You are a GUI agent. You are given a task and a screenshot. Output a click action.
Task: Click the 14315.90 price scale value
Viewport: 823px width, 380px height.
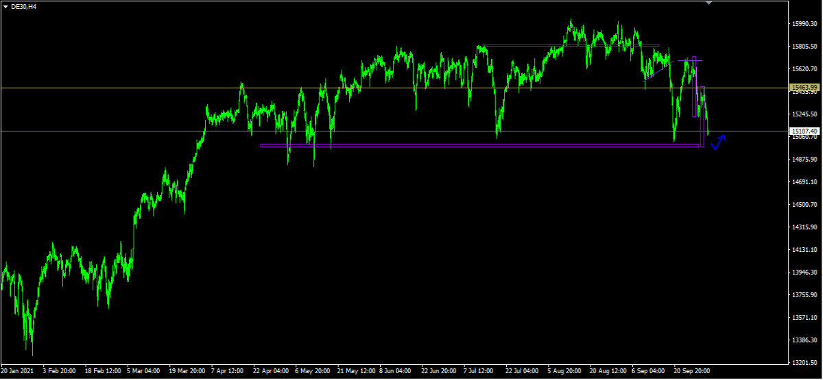(804, 227)
